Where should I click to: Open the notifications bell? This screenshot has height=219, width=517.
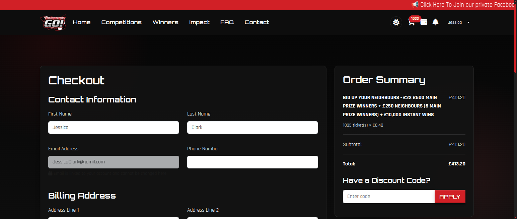(435, 22)
